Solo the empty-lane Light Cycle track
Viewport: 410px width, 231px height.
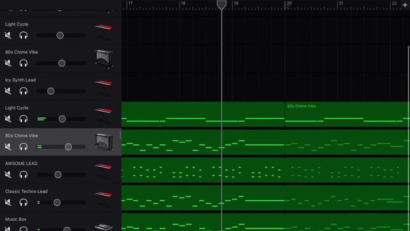(x=24, y=35)
